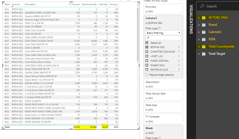Select the COKE 19L PREMIX row description
The width and height of the screenshot is (239, 139).
33,27
